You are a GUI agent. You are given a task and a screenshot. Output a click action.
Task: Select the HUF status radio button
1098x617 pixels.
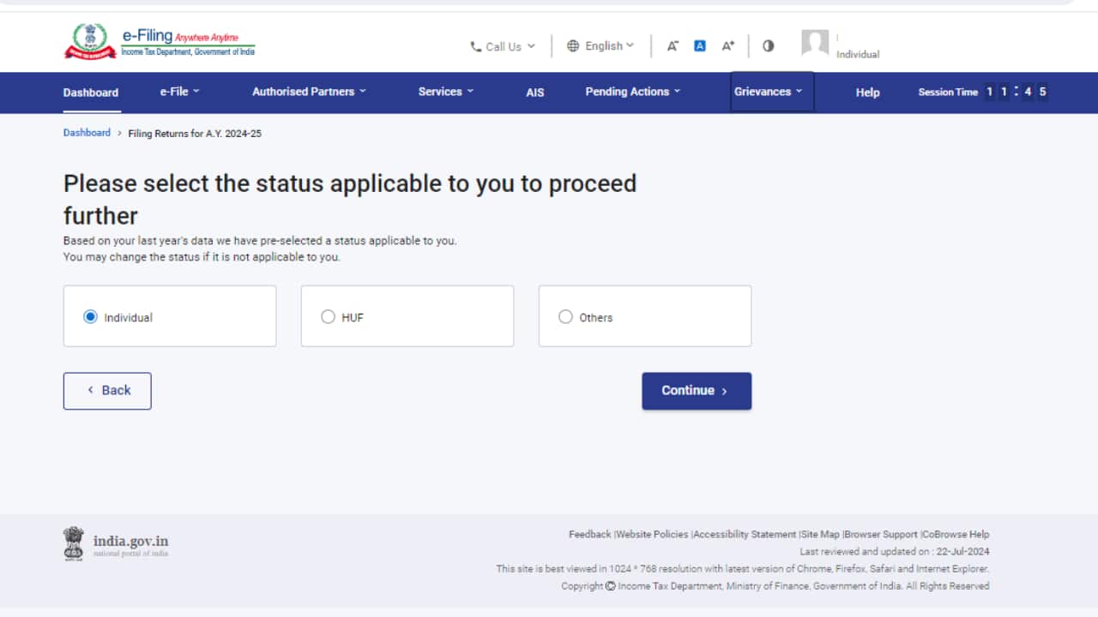coord(328,317)
